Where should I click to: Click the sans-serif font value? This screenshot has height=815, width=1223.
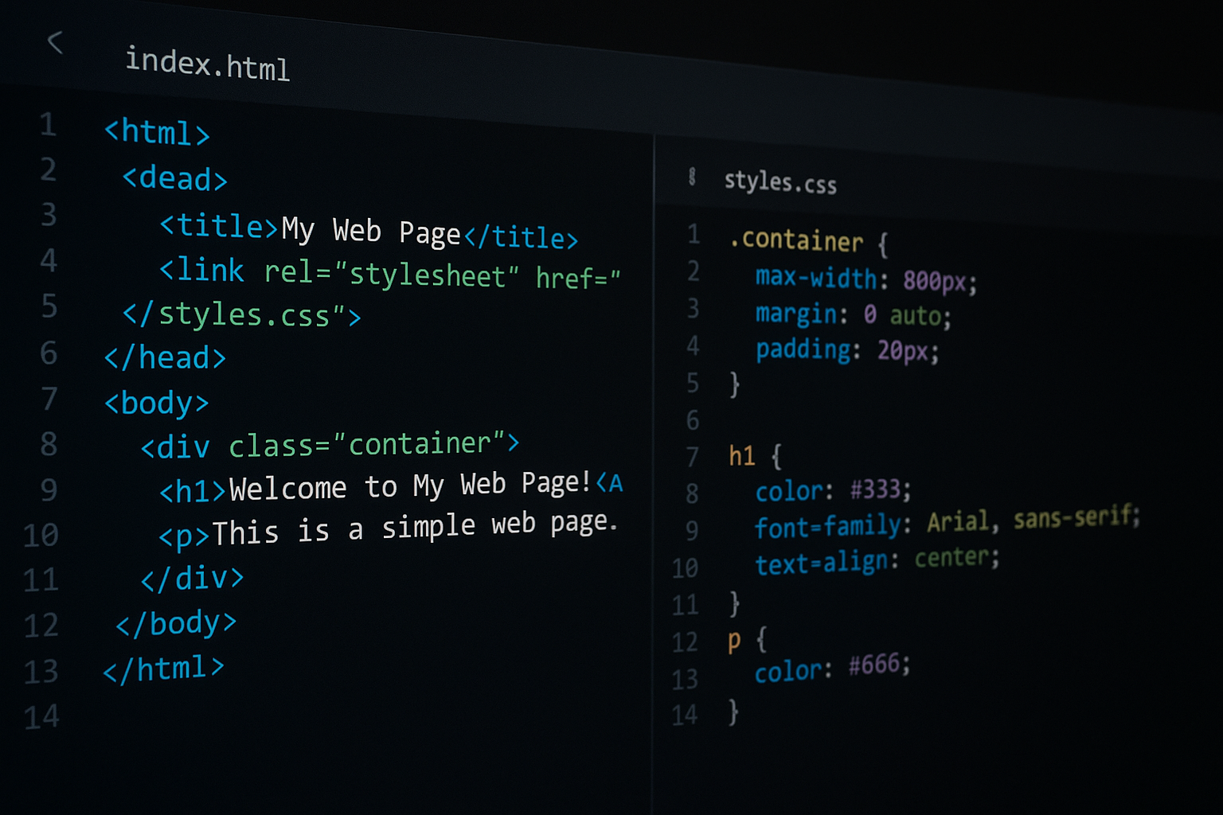click(1076, 518)
